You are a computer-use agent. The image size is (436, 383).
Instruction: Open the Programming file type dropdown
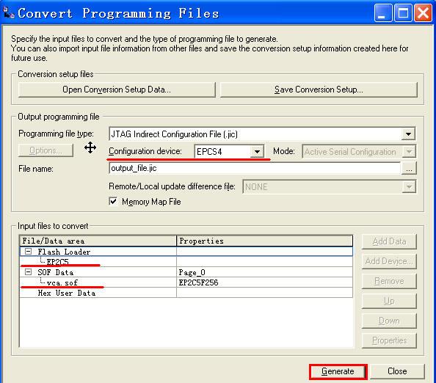pyautogui.click(x=408, y=134)
